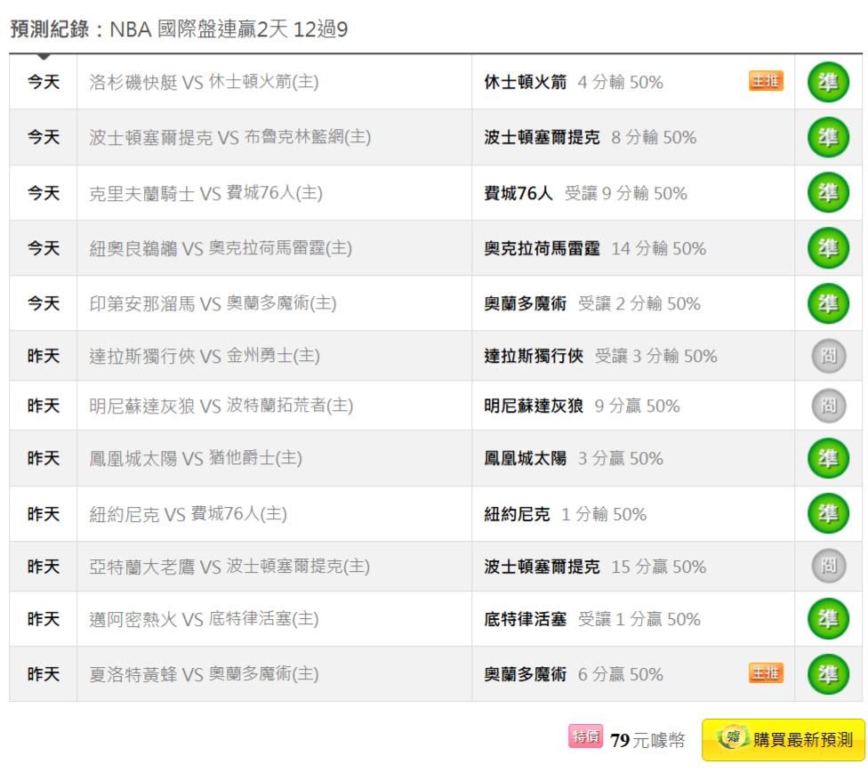The width and height of the screenshot is (868, 780).
Task: Open match 邁阿密熱火 VS 底特律活塞(主)
Action: point(204,619)
